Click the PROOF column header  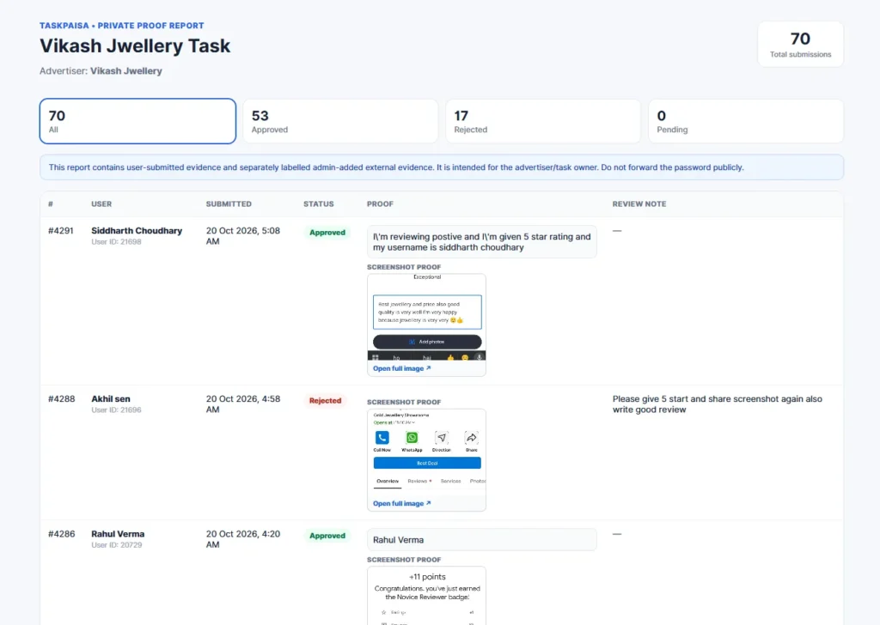[x=380, y=204]
